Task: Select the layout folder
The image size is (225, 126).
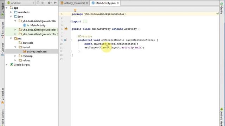Action: tap(26, 47)
